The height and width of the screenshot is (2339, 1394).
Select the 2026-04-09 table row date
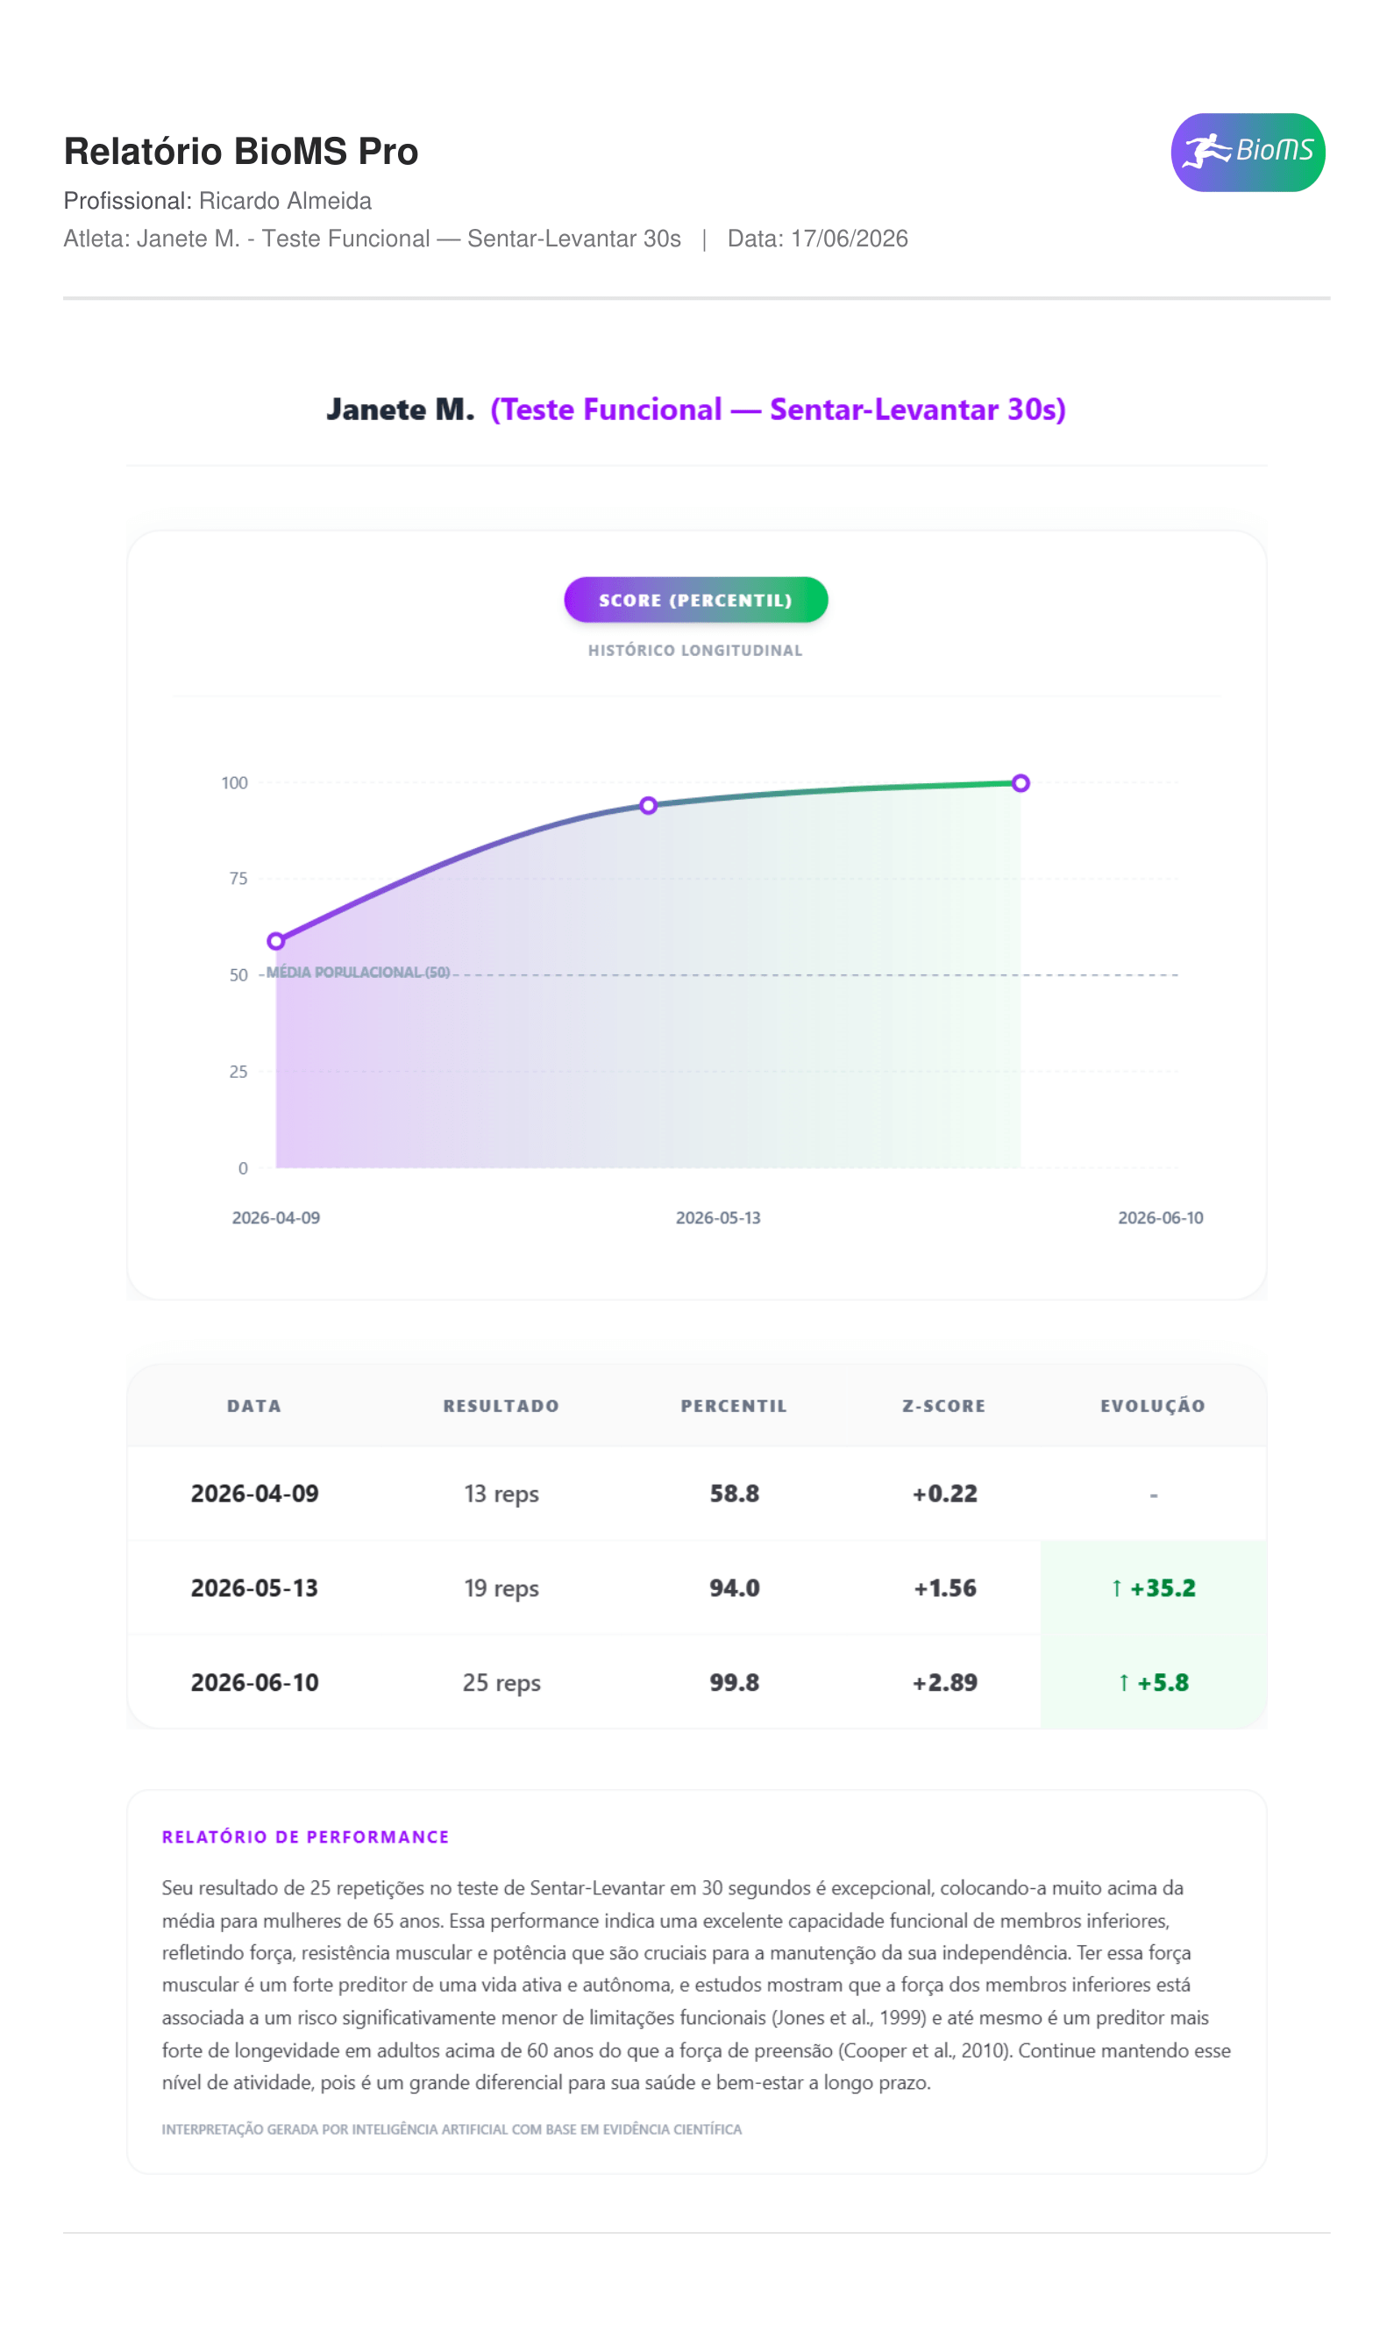pos(254,1493)
